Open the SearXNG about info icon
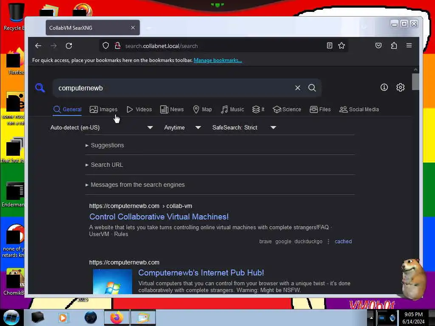The image size is (435, 326). click(x=384, y=87)
